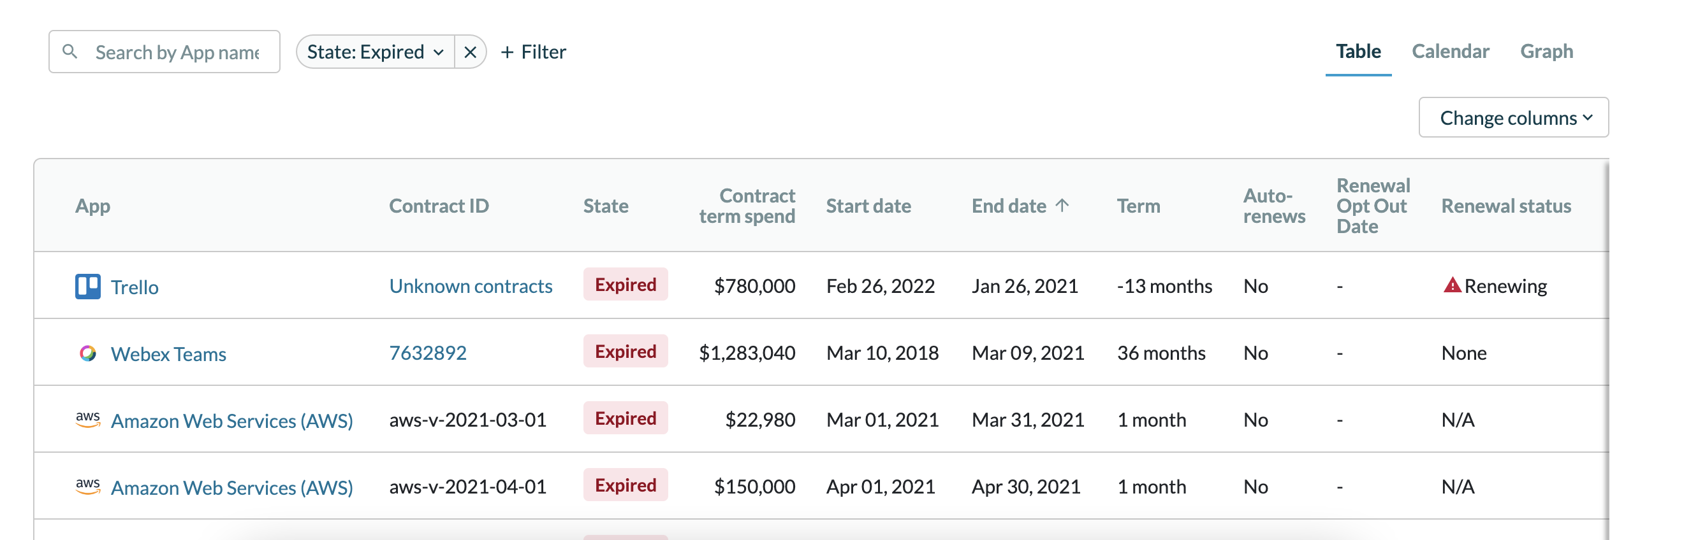Click the Trello app icon

pyautogui.click(x=87, y=285)
